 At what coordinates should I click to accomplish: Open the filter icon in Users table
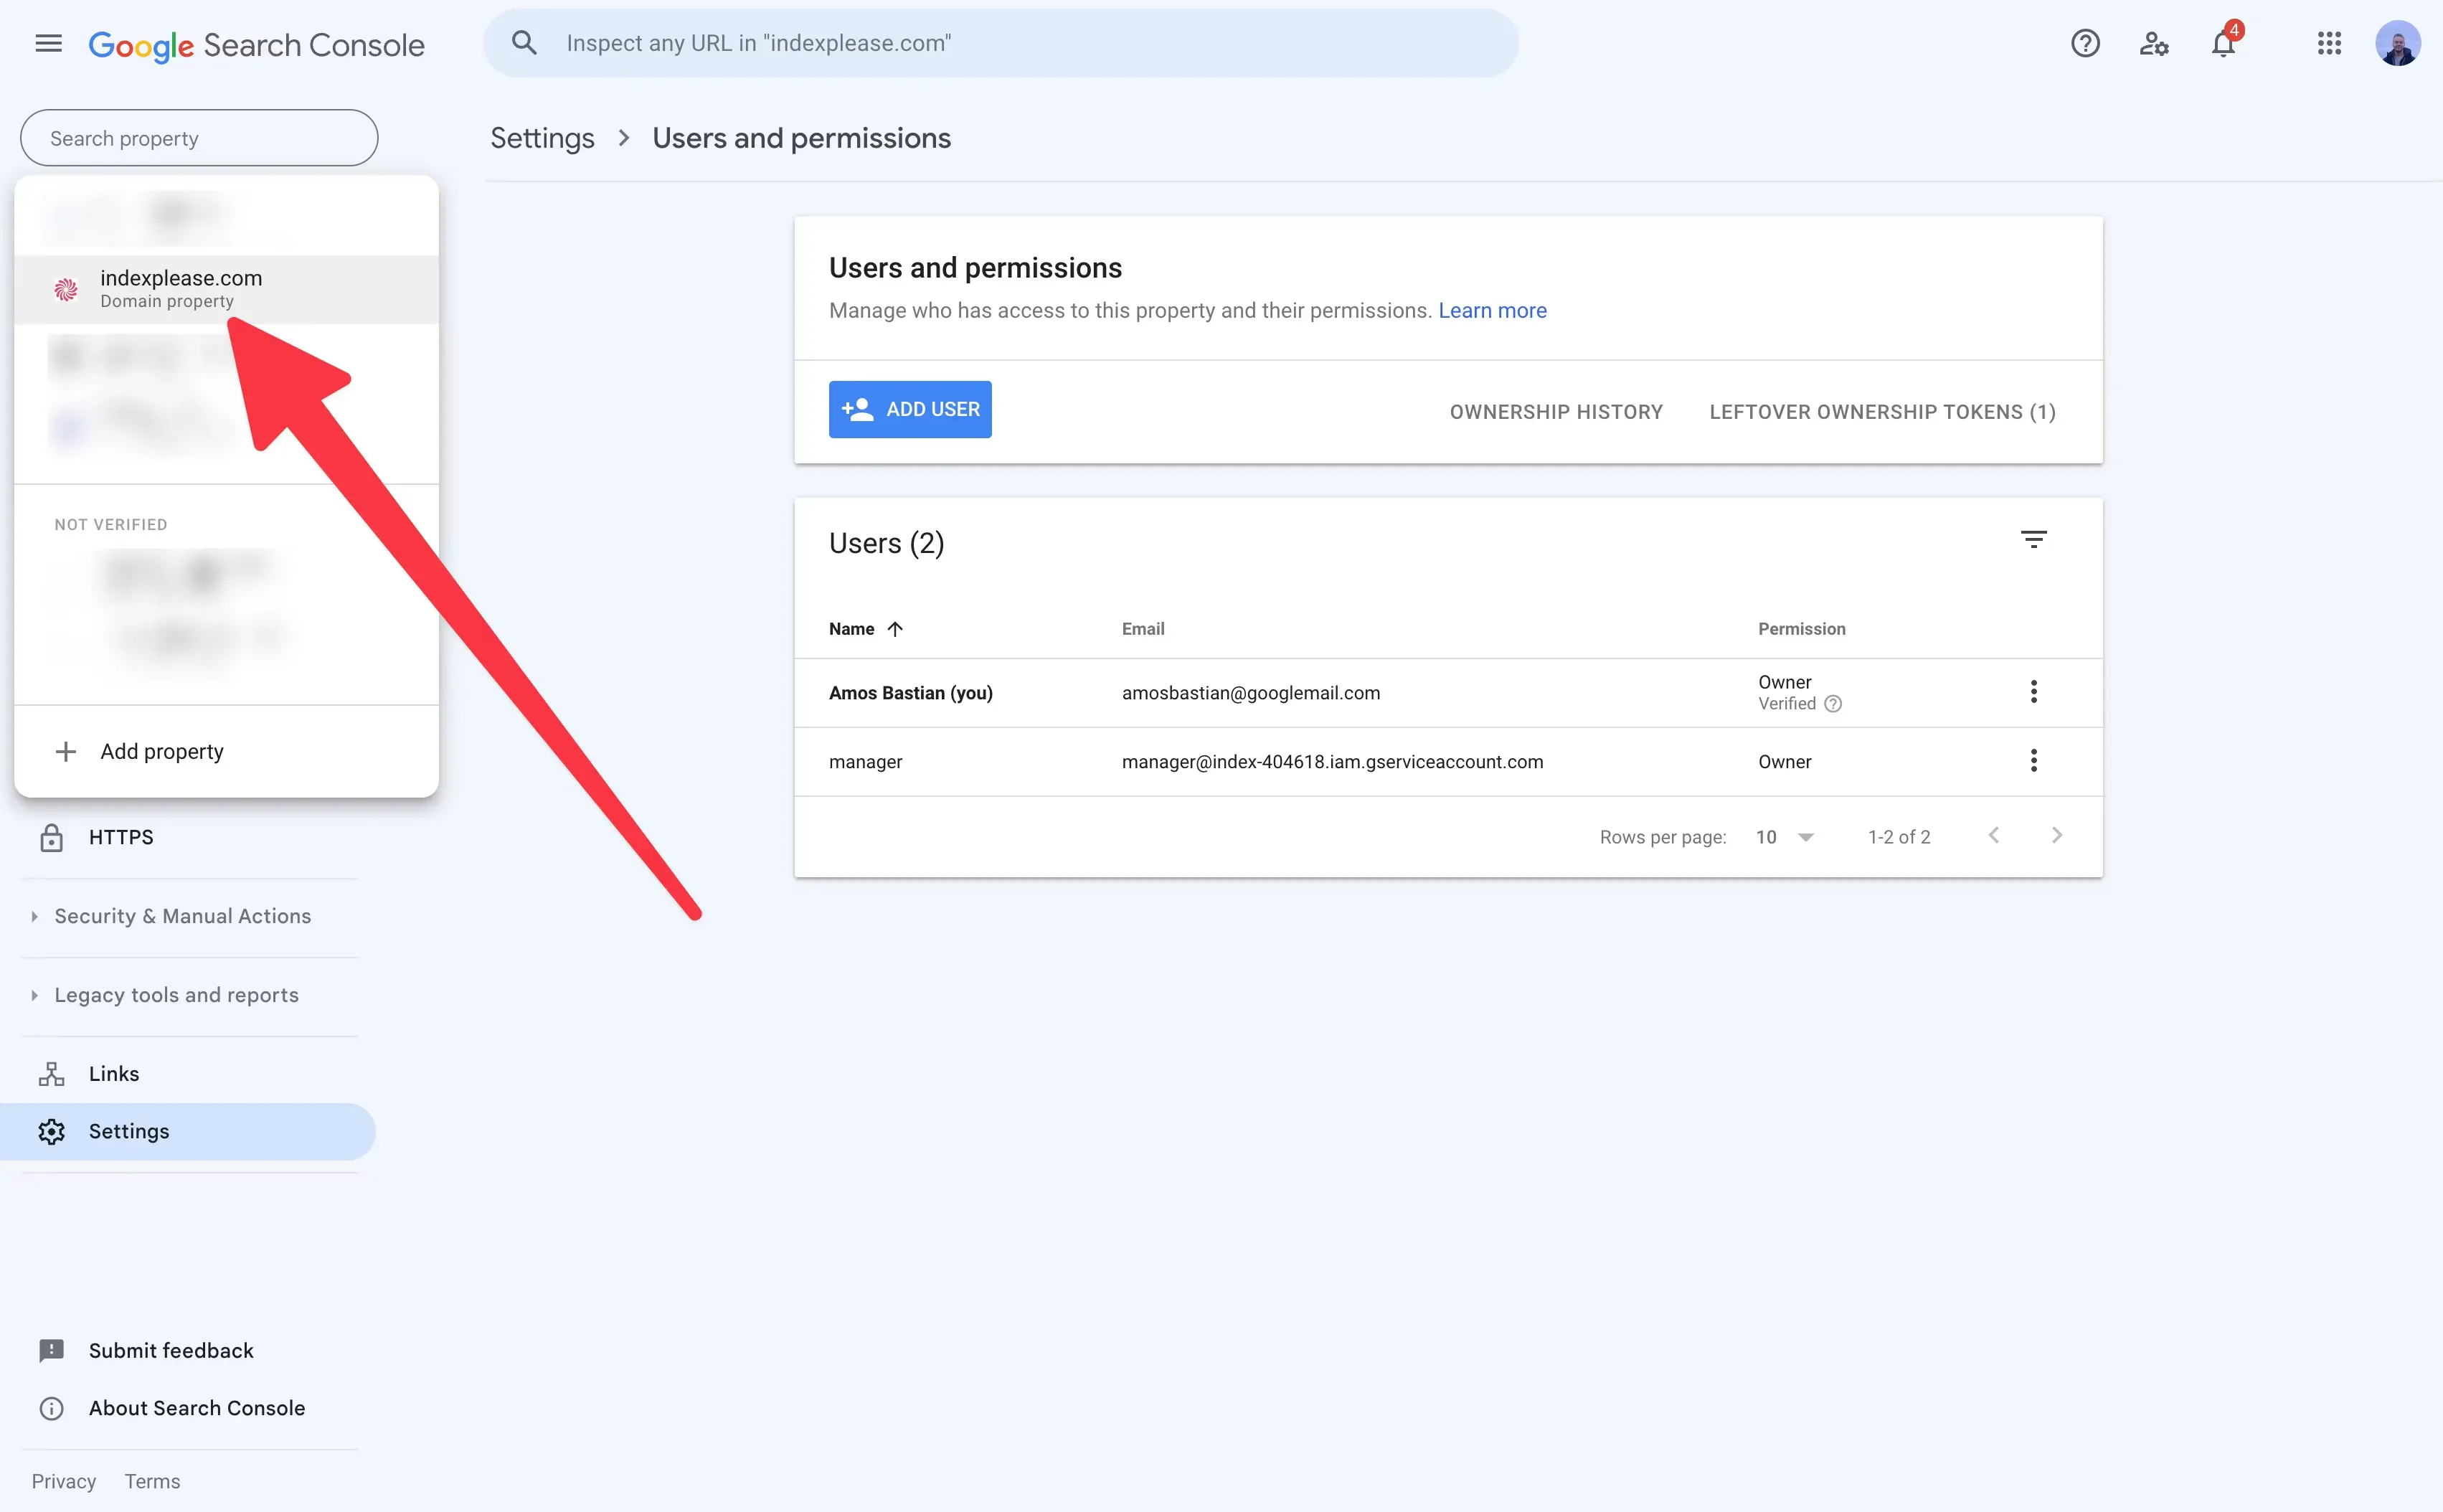click(2033, 540)
